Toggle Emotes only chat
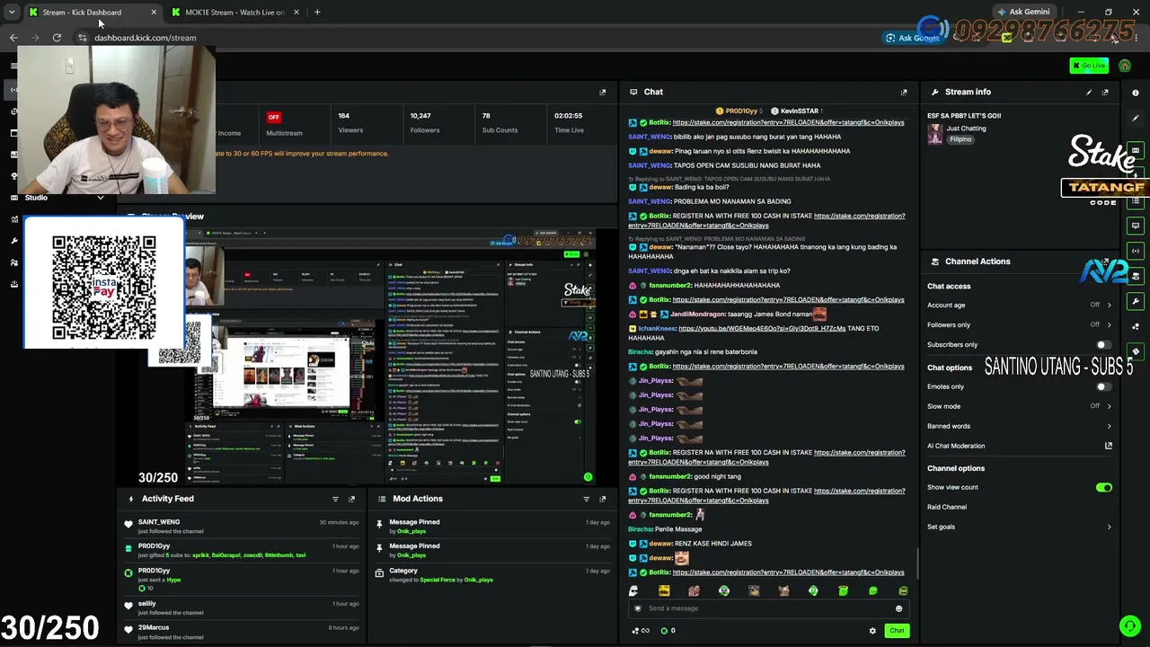Viewport: 1150px width, 647px height. pos(1103,386)
